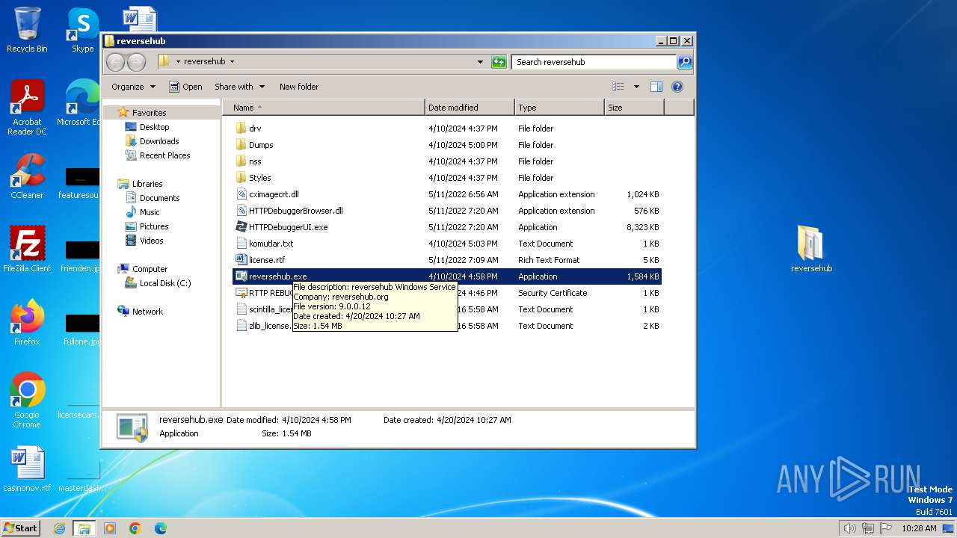
Task: Open Documents library
Action: pos(159,198)
